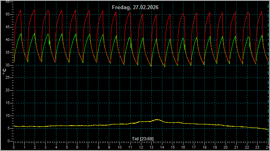
Task: Click the 50 degree axis label
Action: 8,14
